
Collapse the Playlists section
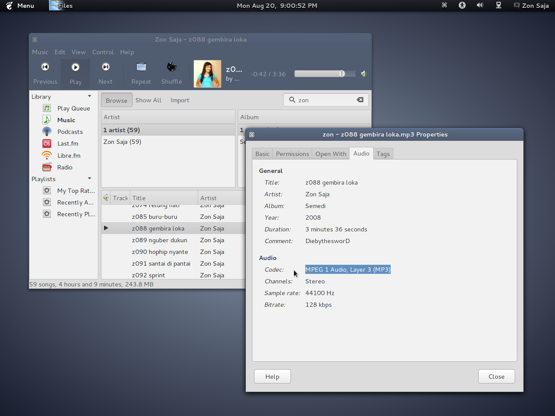click(x=89, y=179)
